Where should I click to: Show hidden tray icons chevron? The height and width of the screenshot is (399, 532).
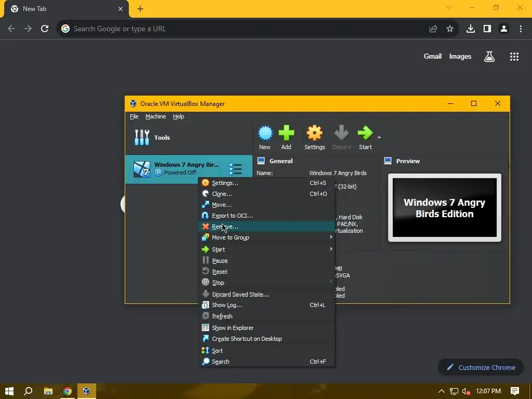(x=442, y=391)
